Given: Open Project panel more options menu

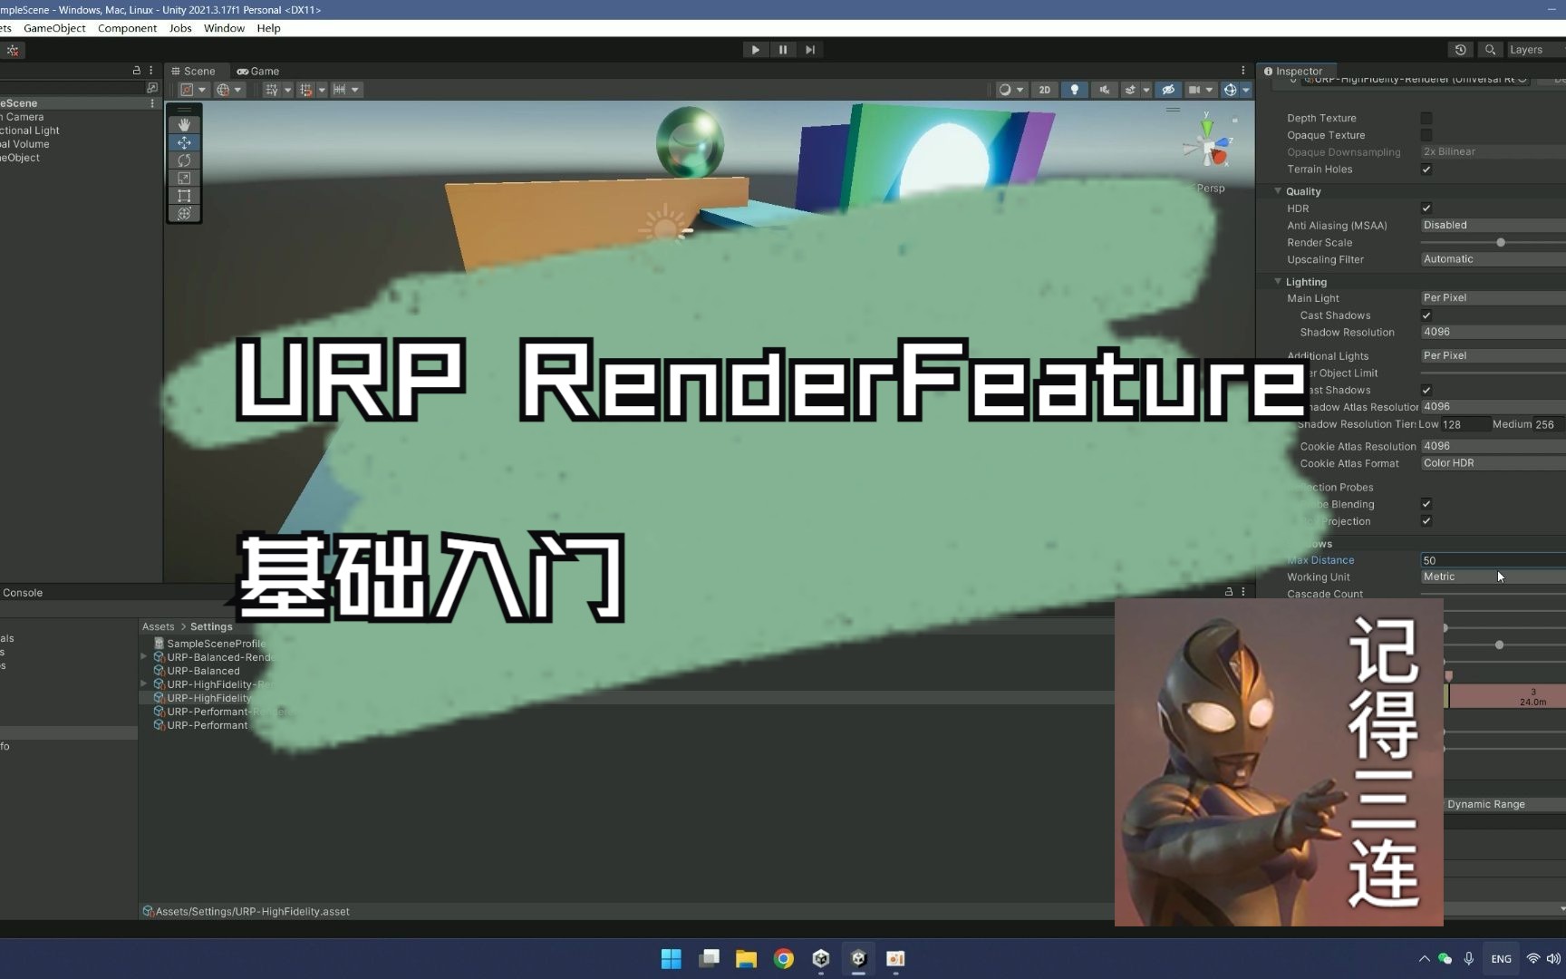Looking at the screenshot, I should pos(1243,592).
